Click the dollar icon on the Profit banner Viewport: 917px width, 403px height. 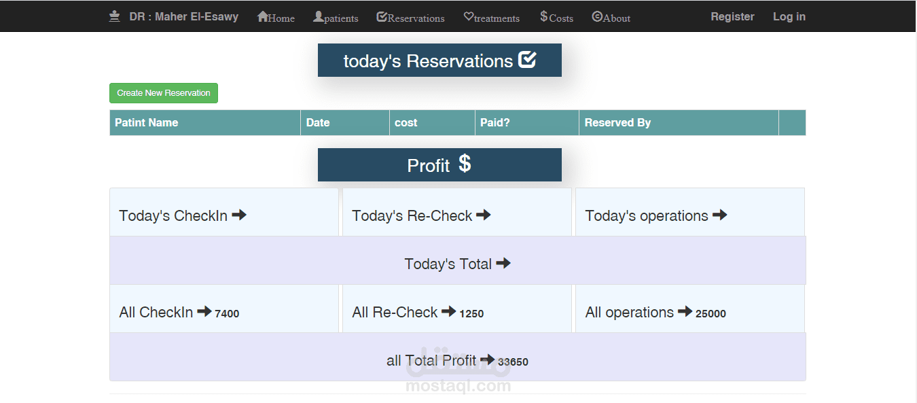pos(464,164)
